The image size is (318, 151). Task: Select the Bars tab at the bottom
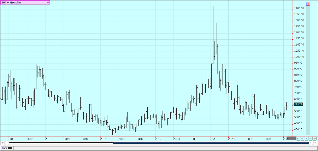coord(5,148)
